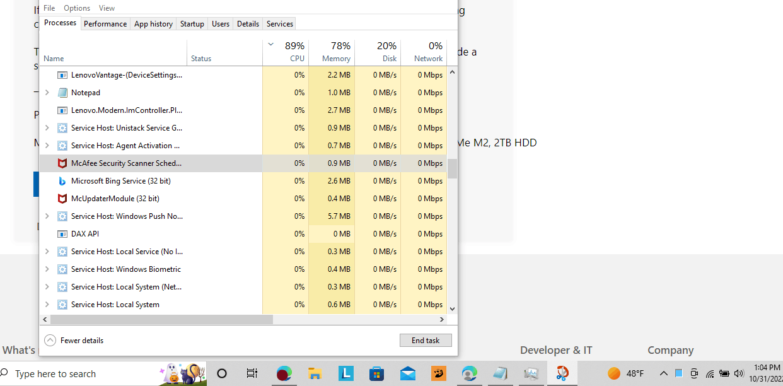
Task: Switch to Task Manager taskbar icon
Action: [531, 373]
